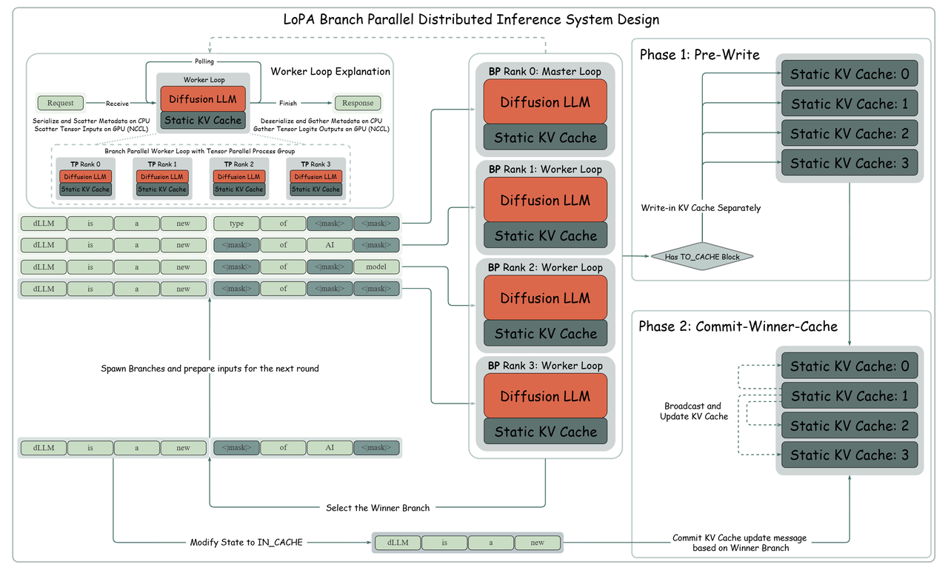The height and width of the screenshot is (570, 948).
Task: Click Static KV Cache: 0 in Phase 1
Action: pos(849,74)
